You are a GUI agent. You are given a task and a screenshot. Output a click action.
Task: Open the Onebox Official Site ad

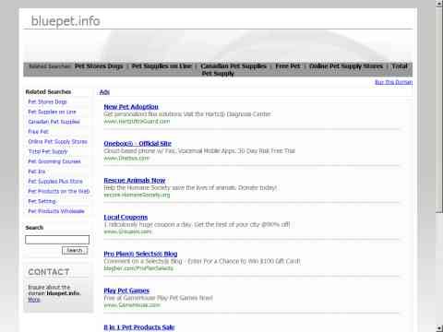[x=138, y=143]
